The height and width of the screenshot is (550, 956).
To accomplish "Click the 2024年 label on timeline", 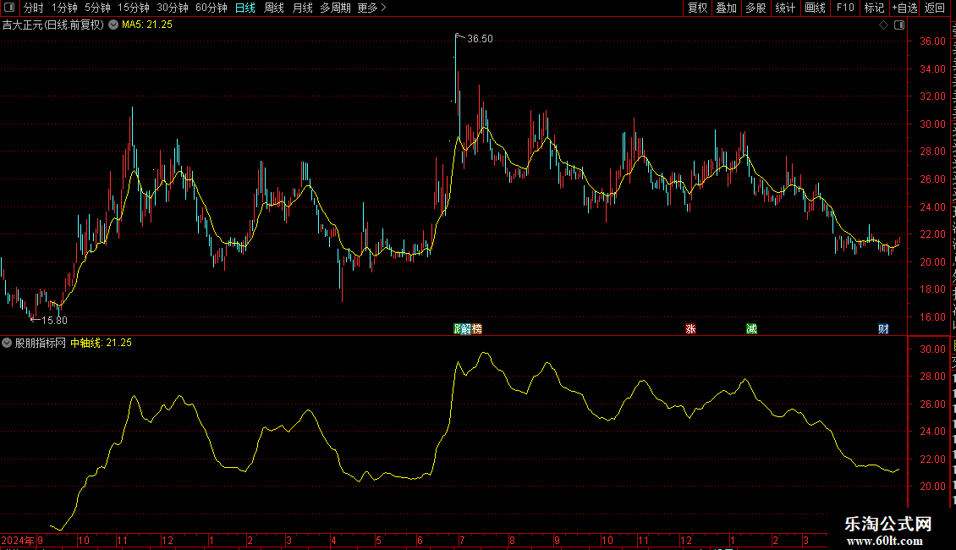I will [18, 540].
